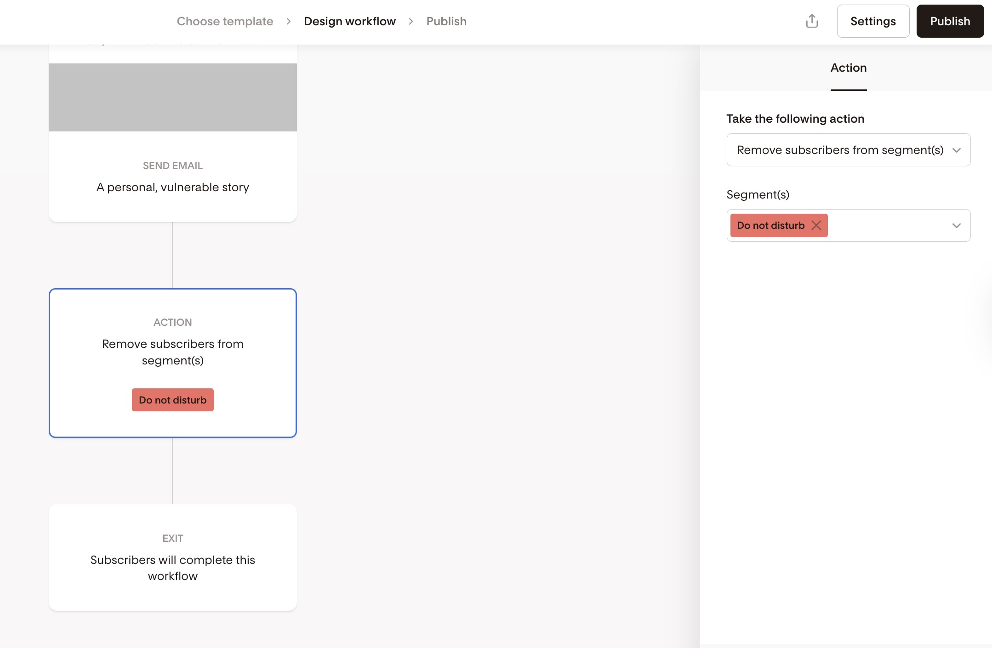Click the gray email preview thumbnail
The width and height of the screenshot is (992, 648).
click(172, 97)
